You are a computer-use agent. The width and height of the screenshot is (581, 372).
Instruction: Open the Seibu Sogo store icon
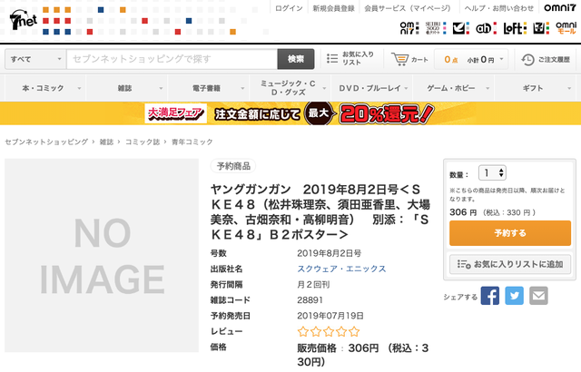click(x=436, y=28)
